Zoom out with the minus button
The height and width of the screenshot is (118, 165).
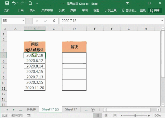pos(122,116)
